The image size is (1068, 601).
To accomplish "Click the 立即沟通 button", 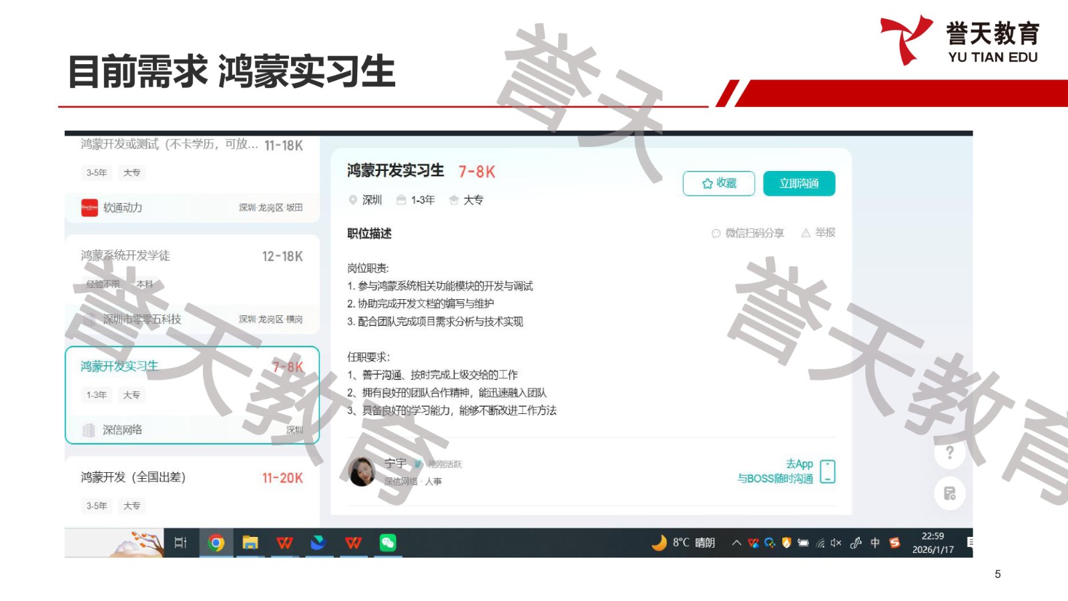I will pyautogui.click(x=798, y=184).
